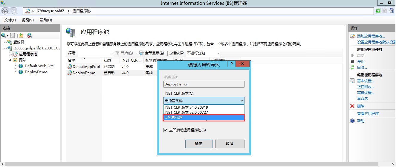Click the basic settings icon in actions pane
Image resolution: width=396 pixels, height=167 pixels.
352,81
